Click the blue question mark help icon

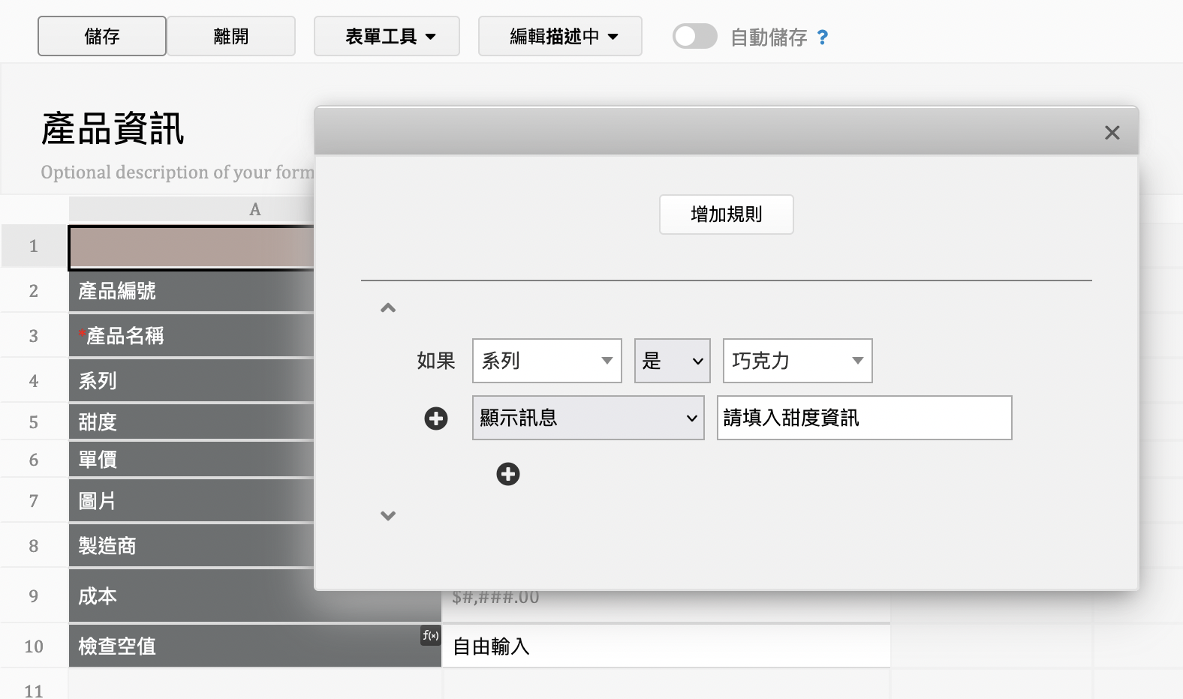pos(823,37)
